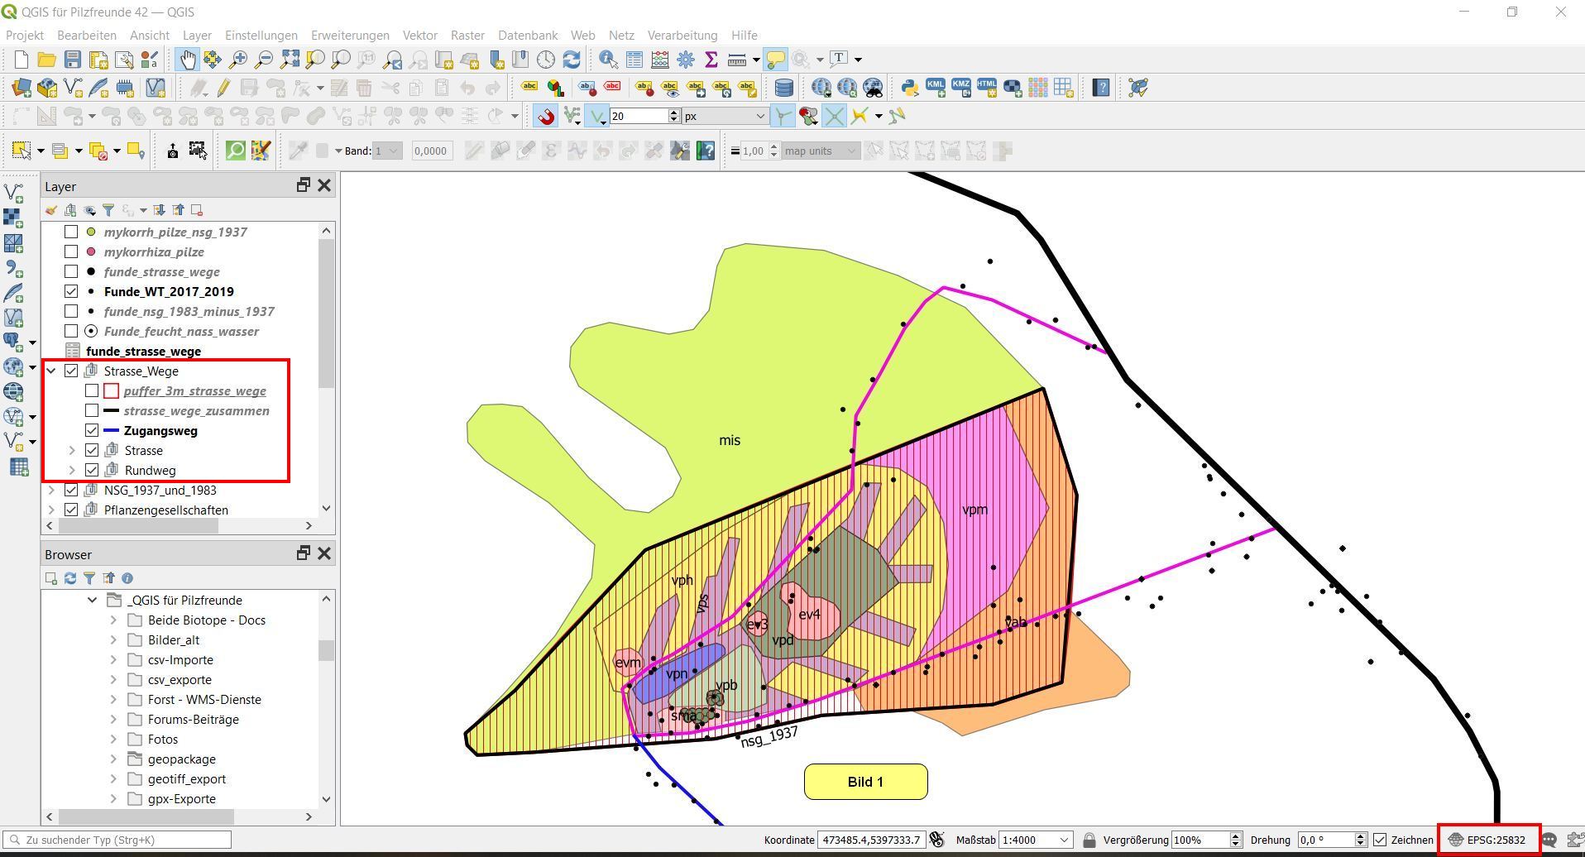Open the Vektor menu
Screen dimensions: 1585x857
click(x=419, y=36)
